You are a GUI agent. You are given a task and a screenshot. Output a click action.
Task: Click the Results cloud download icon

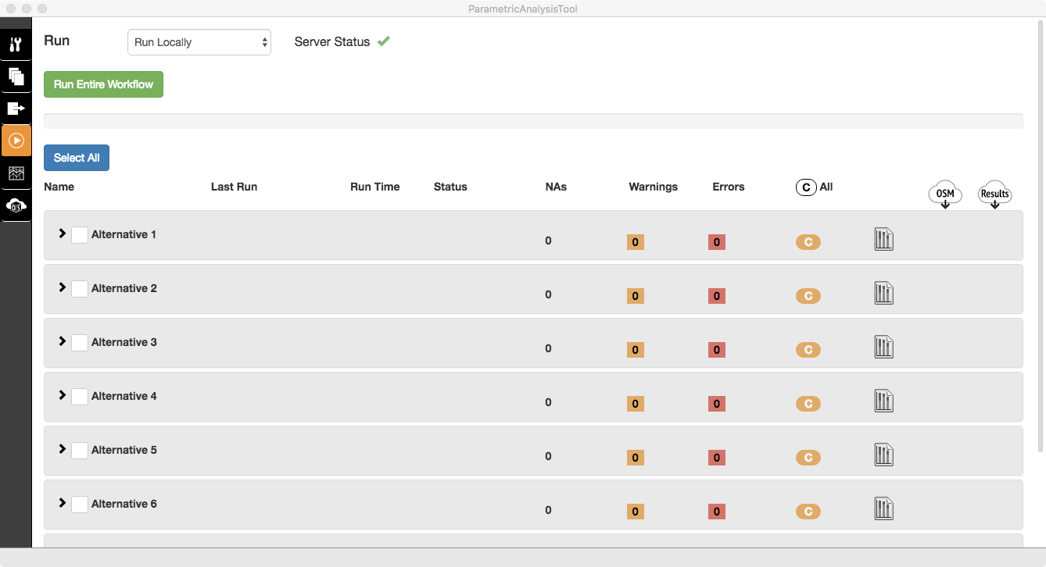(994, 195)
